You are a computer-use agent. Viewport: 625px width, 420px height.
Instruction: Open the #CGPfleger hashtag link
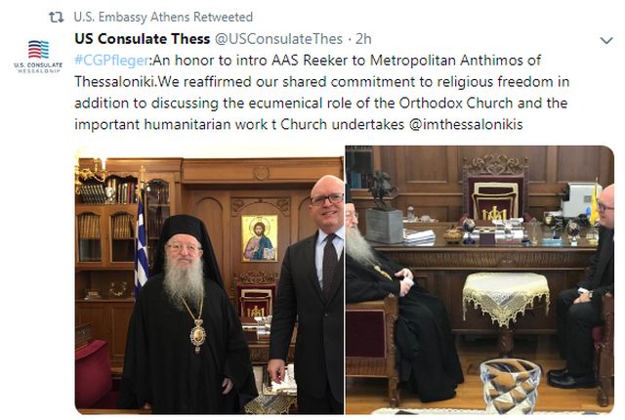(x=112, y=61)
